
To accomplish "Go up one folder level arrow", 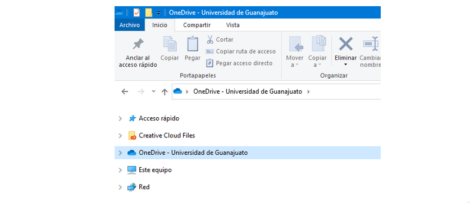I will tap(165, 91).
